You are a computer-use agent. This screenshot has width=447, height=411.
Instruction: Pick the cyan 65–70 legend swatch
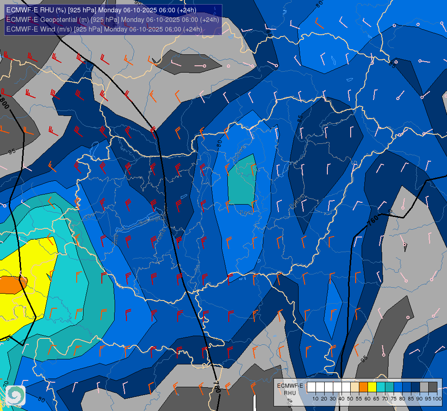[x=381, y=387]
